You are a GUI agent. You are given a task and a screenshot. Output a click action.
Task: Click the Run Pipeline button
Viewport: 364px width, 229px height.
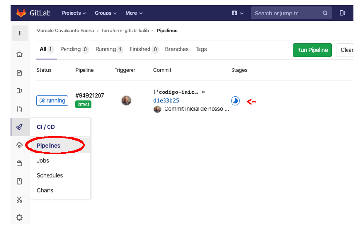[x=312, y=50]
